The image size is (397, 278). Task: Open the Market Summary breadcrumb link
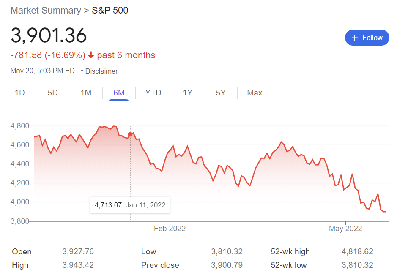pos(45,10)
